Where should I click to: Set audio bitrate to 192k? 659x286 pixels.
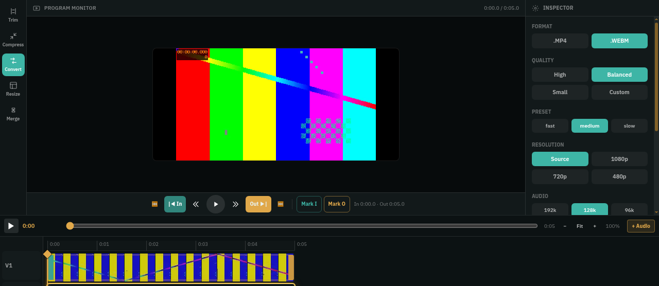coord(550,209)
